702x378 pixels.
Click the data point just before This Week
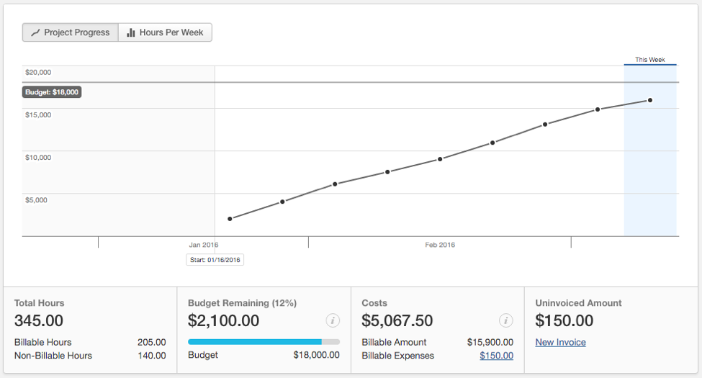(598, 109)
